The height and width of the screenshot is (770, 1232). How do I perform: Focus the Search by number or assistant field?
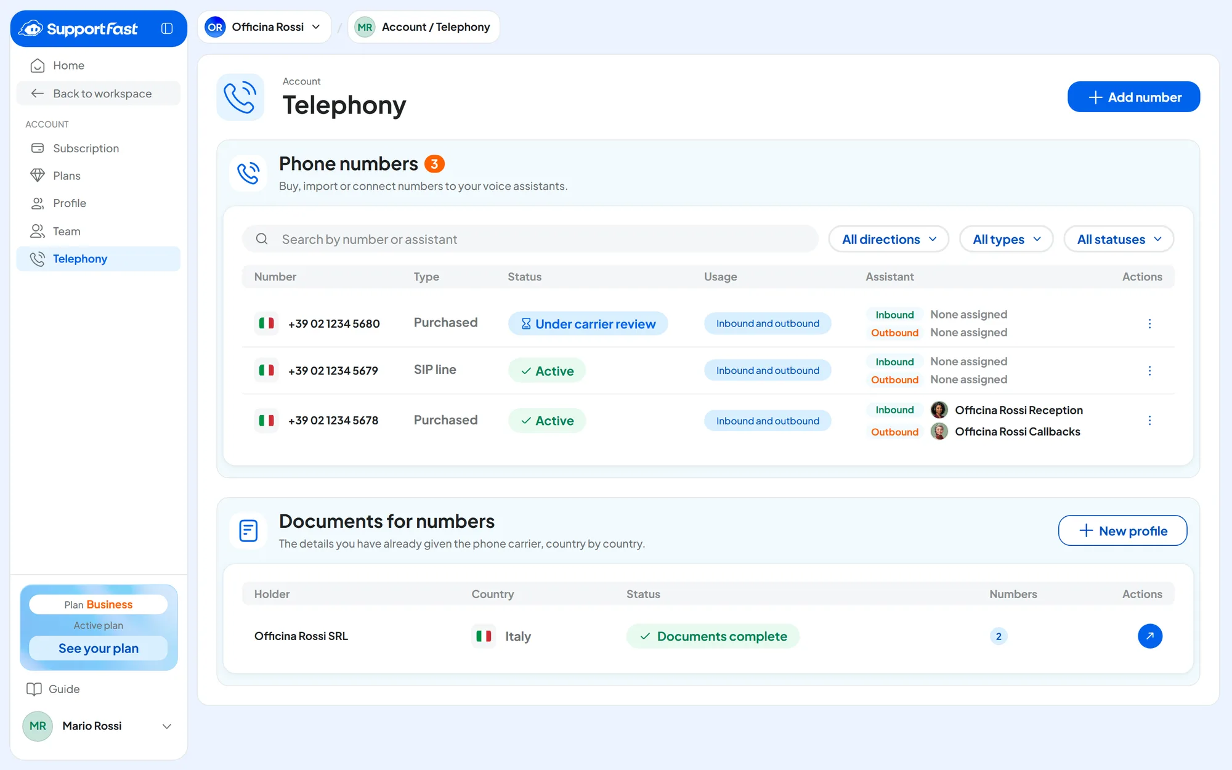pos(530,239)
